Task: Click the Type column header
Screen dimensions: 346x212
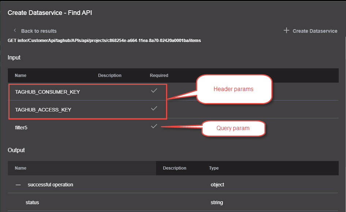Action: 214,168
